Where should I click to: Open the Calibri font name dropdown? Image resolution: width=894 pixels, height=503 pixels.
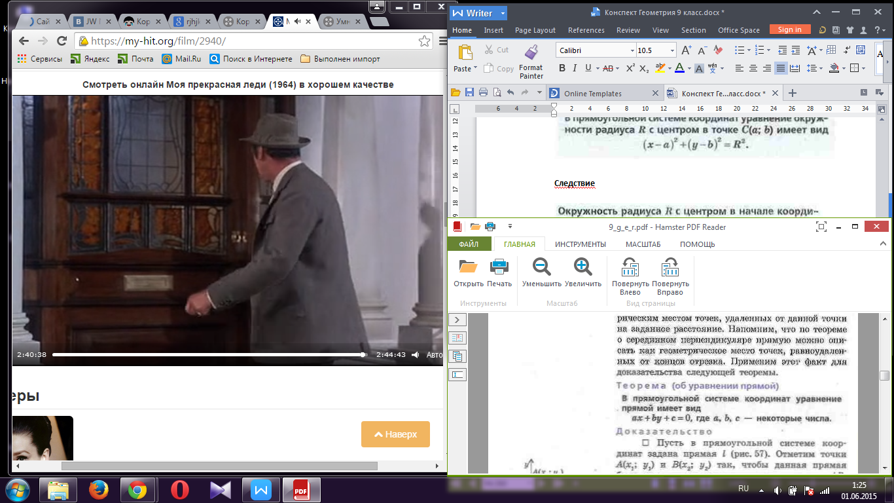(632, 50)
